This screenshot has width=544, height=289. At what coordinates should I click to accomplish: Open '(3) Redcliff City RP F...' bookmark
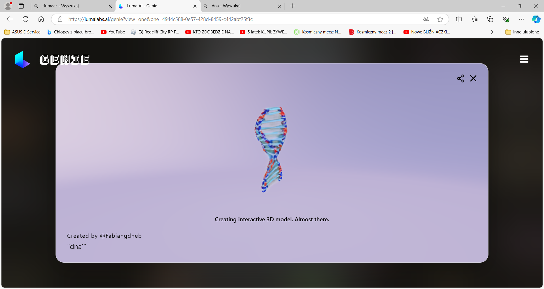coord(155,32)
